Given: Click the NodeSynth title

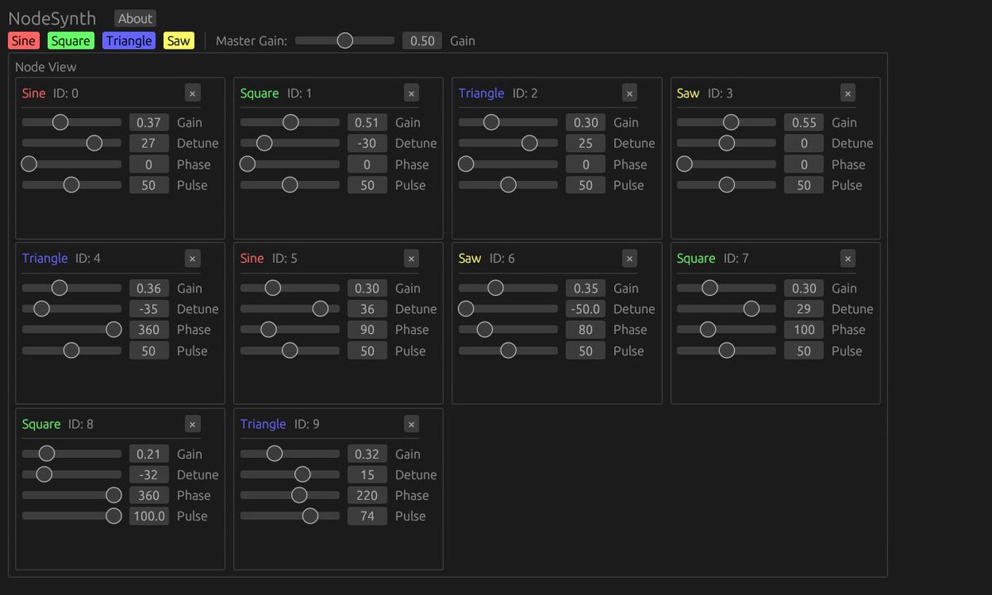Looking at the screenshot, I should click(52, 18).
